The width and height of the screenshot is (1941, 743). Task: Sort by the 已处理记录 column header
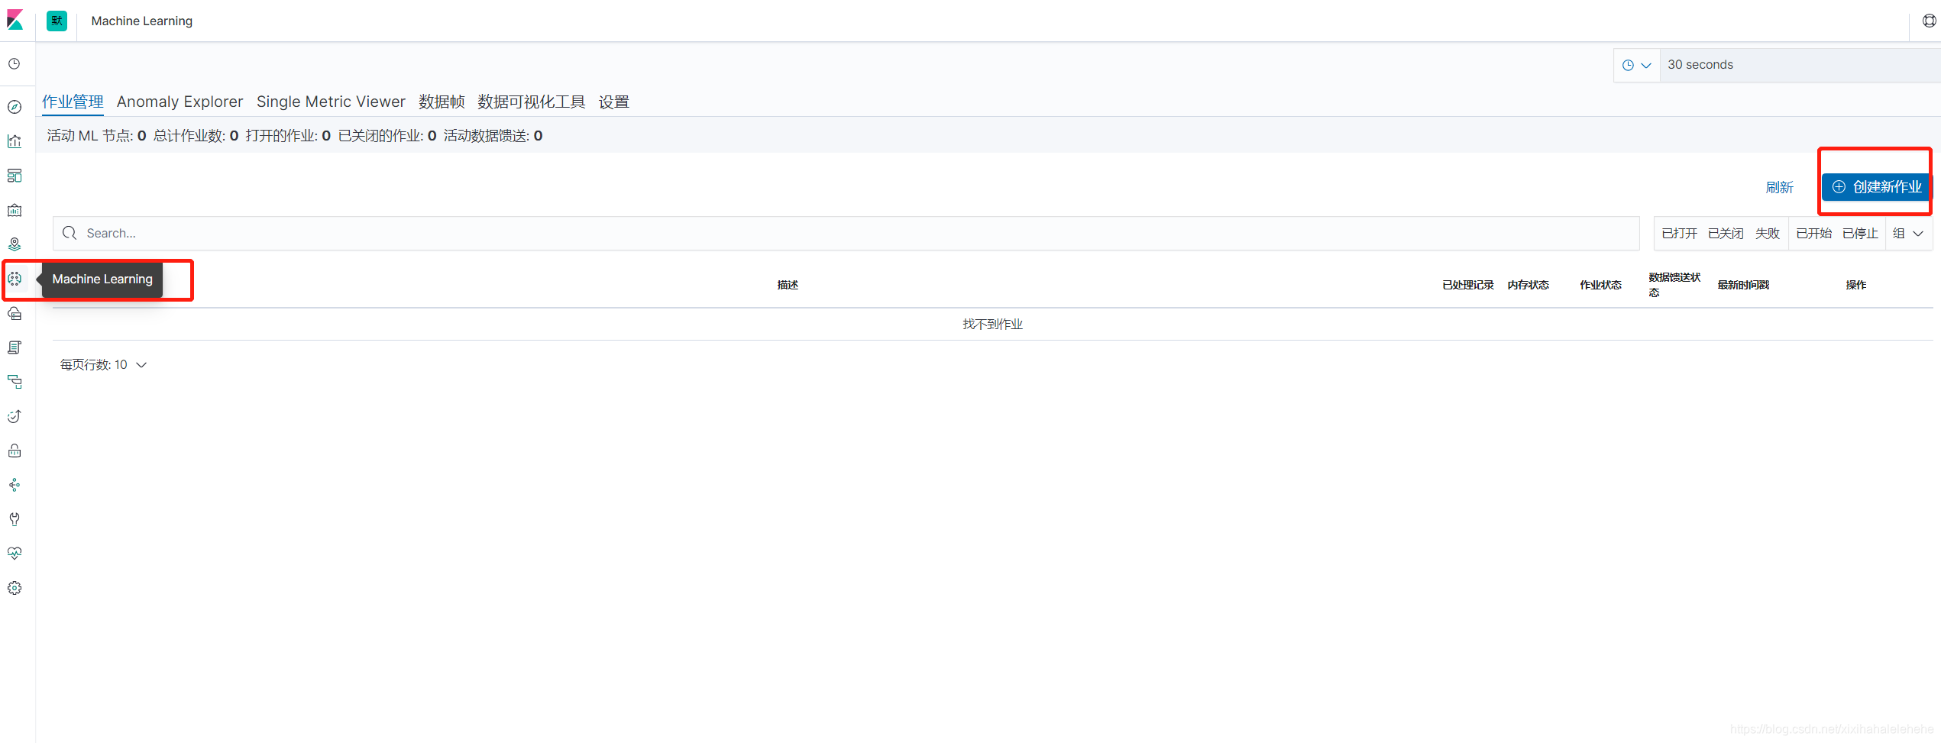pyautogui.click(x=1467, y=285)
